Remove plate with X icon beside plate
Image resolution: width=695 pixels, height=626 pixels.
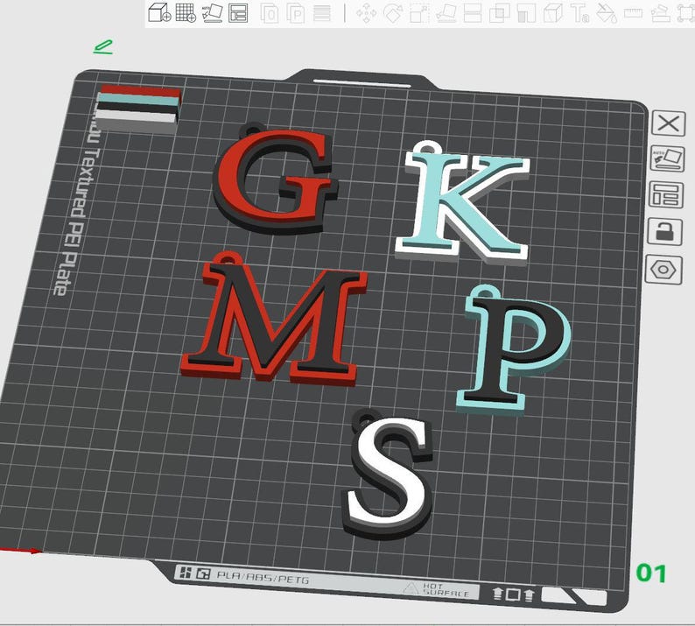[669, 123]
